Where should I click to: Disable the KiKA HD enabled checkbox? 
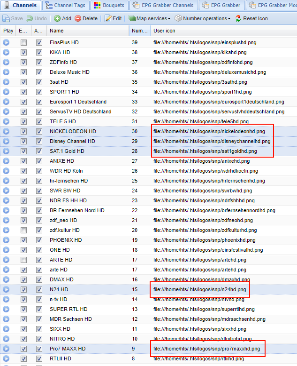(x=23, y=52)
